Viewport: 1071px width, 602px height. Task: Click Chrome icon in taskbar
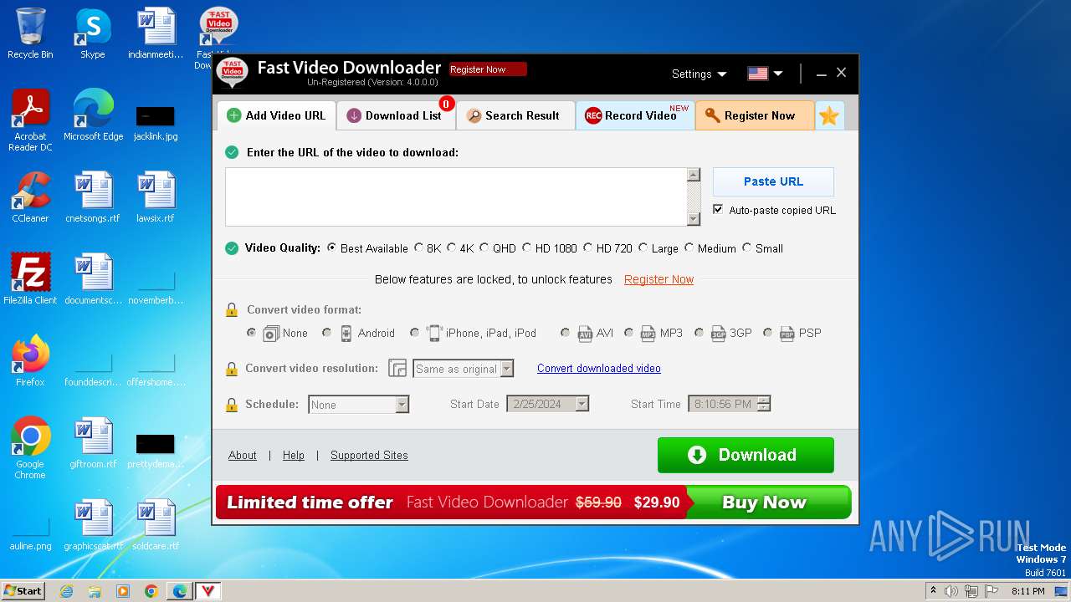tap(151, 591)
